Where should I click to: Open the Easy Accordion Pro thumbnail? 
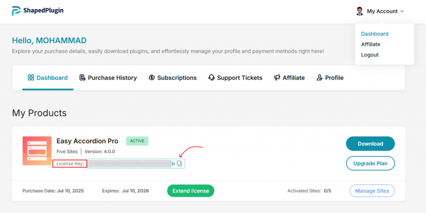[x=37, y=151]
